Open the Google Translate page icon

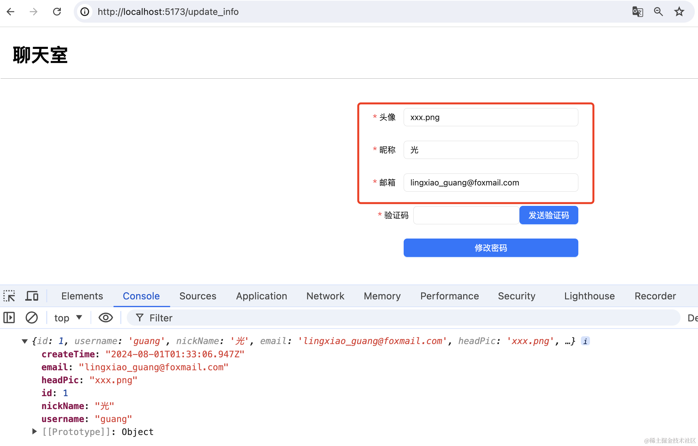pyautogui.click(x=638, y=12)
